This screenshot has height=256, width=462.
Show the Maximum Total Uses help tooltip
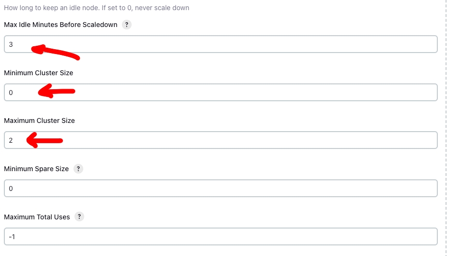point(79,217)
